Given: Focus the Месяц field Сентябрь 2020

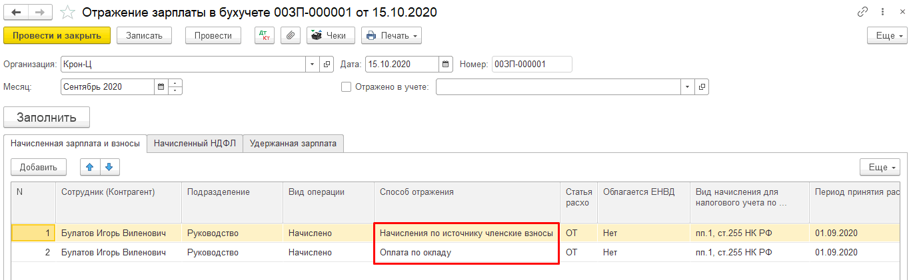Looking at the screenshot, I should tap(107, 87).
